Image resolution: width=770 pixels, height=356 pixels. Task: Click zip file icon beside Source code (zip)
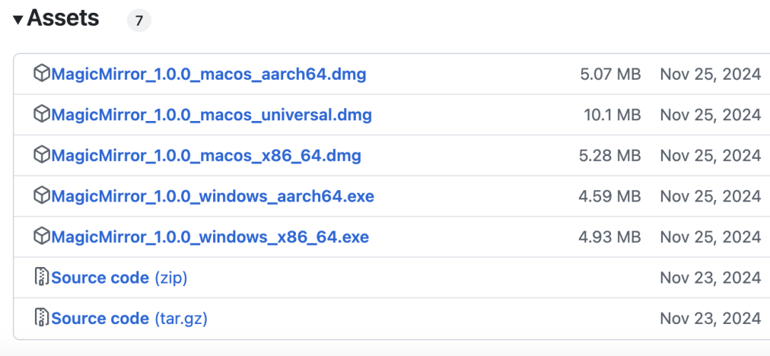[x=42, y=277]
